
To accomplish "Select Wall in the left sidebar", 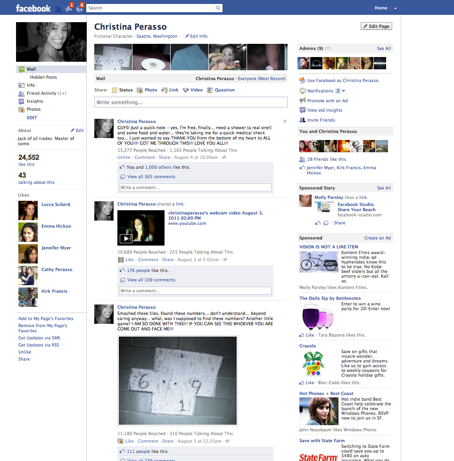I will pyautogui.click(x=51, y=69).
